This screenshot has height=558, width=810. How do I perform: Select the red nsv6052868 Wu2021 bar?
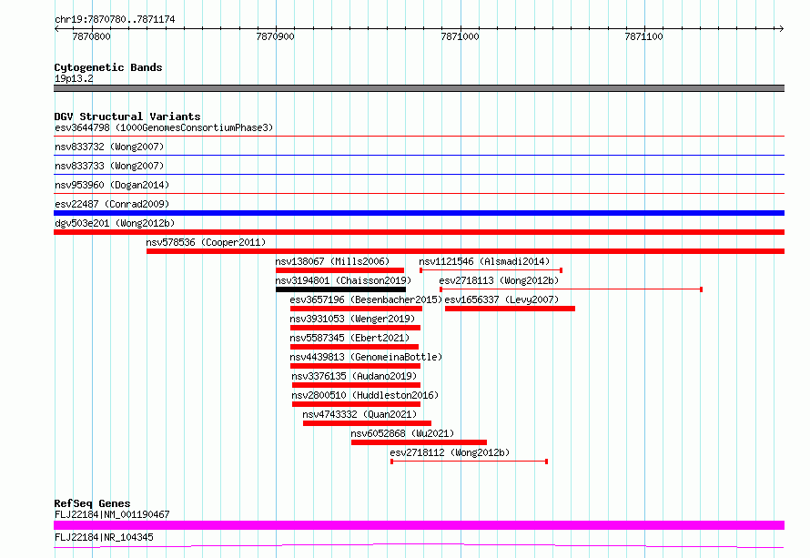tap(419, 442)
